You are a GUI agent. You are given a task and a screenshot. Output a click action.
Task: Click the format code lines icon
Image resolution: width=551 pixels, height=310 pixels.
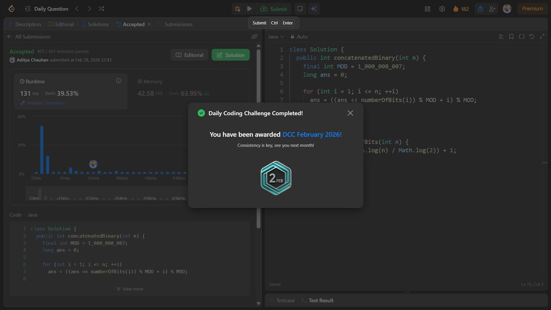click(x=501, y=37)
